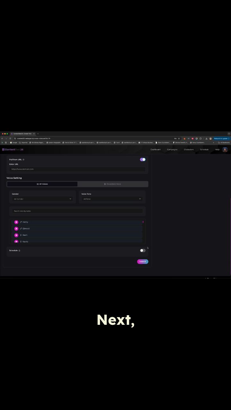Click the Relaunch to update button
This screenshot has width=231, height=410.
[221, 138]
